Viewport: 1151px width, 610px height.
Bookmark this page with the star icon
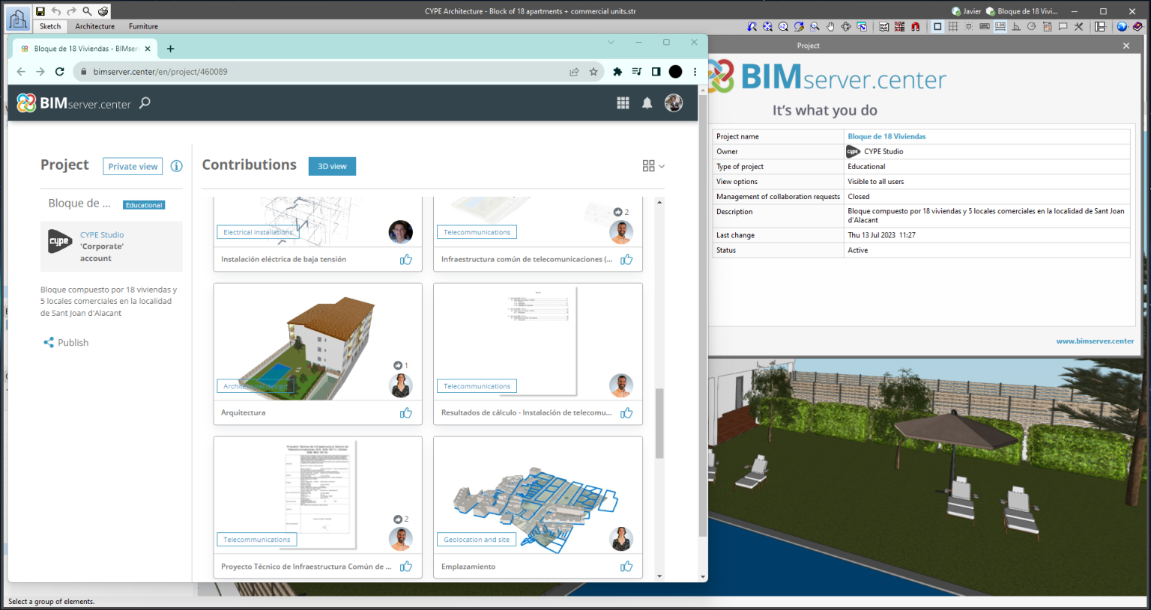(593, 72)
